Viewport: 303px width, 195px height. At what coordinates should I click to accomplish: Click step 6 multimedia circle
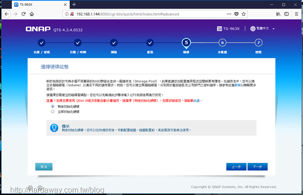click(x=223, y=43)
